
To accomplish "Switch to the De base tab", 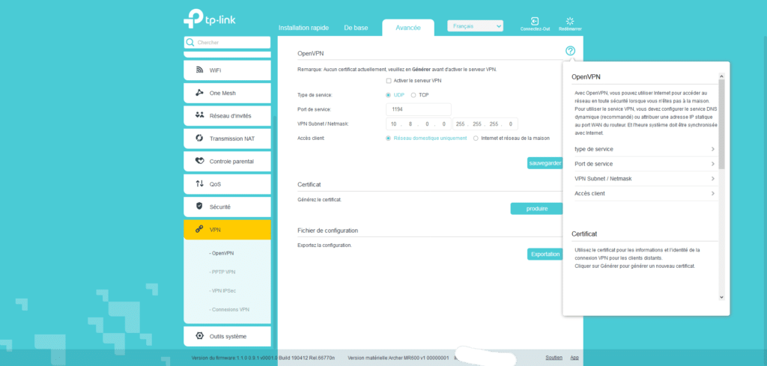I will coord(356,28).
